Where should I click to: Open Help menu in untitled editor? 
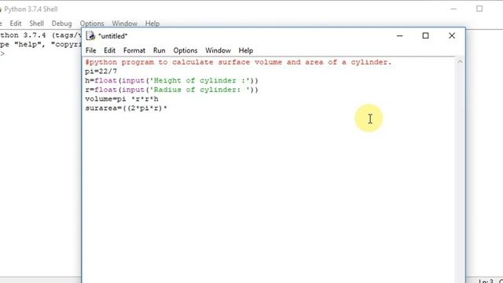coord(246,50)
